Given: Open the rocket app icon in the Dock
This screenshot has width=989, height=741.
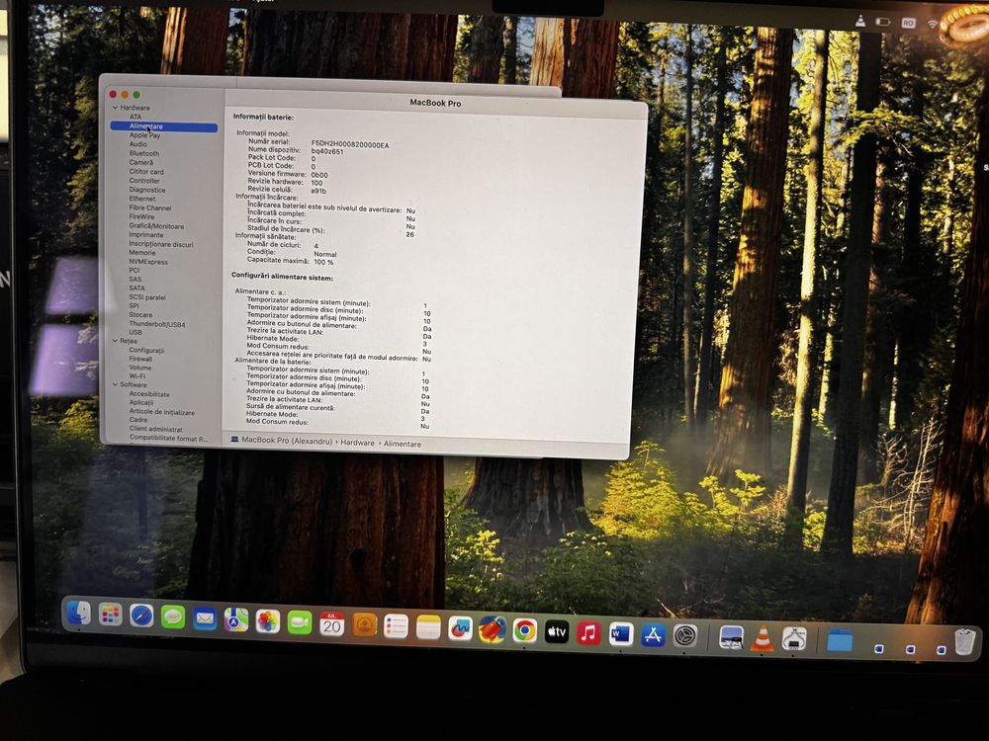Looking at the screenshot, I should [x=493, y=629].
